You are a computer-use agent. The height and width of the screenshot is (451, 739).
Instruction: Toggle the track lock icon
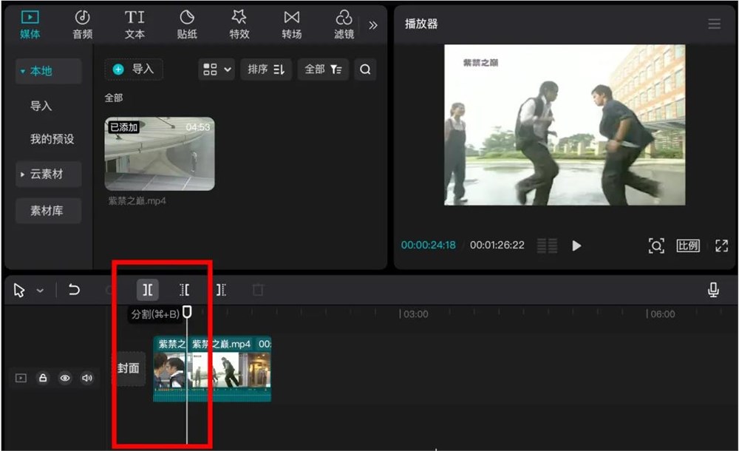42,378
